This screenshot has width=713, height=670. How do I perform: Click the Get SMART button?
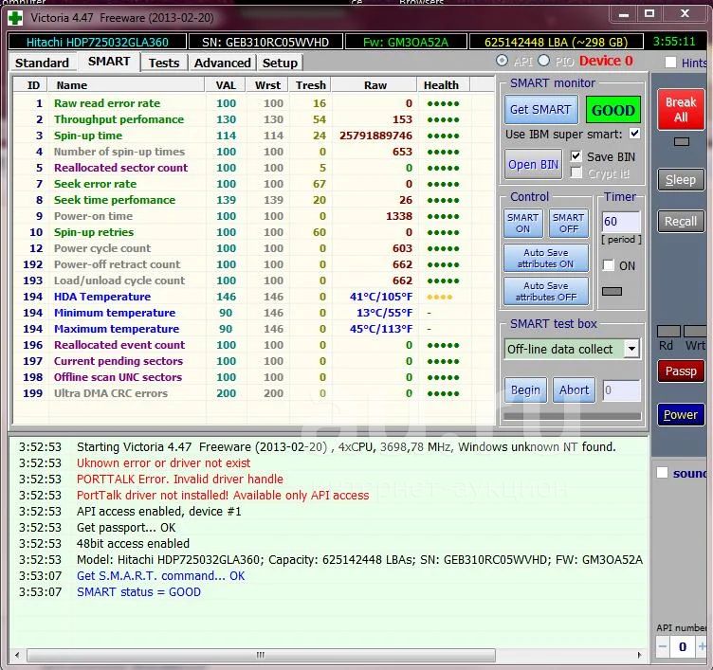click(540, 110)
